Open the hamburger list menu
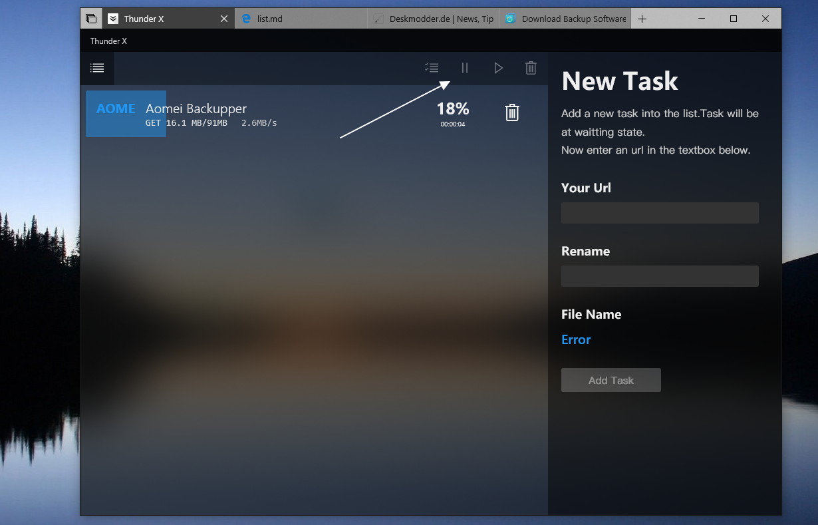Screen dimensions: 818x525 tap(97, 68)
